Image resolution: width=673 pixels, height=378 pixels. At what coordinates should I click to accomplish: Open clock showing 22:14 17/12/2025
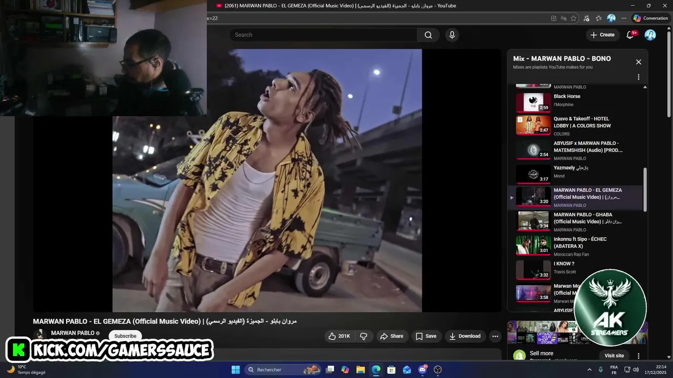(657, 370)
